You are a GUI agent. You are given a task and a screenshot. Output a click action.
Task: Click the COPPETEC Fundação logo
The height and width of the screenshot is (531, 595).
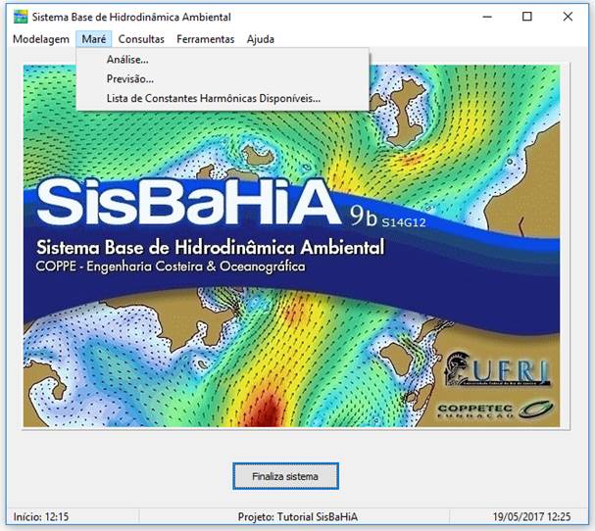pyautogui.click(x=496, y=410)
